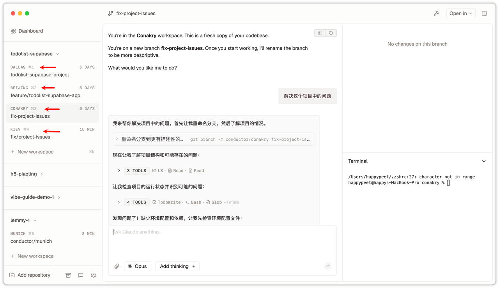Open the archive box icon in sidebar footer

[68, 275]
